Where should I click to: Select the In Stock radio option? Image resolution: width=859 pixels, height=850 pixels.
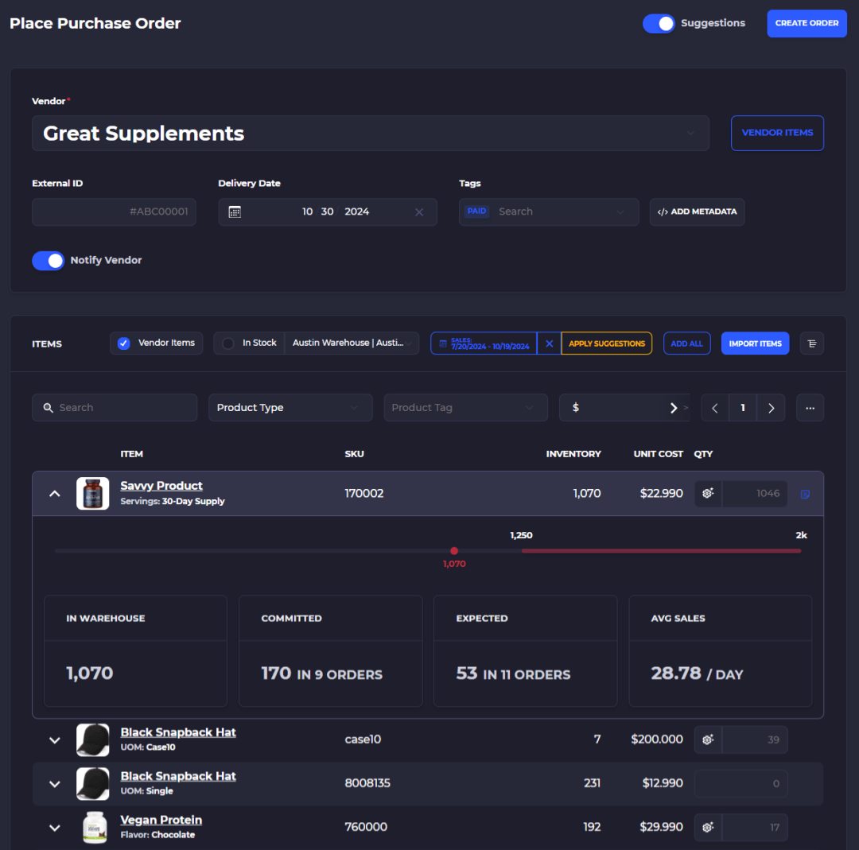pyautogui.click(x=228, y=343)
